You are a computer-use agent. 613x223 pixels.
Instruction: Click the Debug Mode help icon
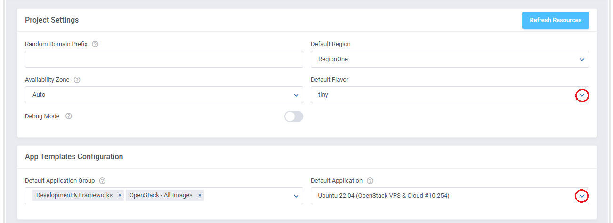69,116
